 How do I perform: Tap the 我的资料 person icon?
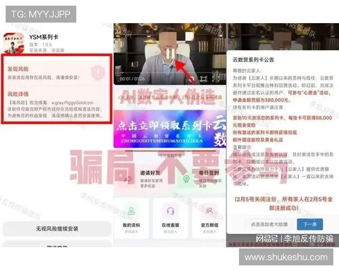click(131, 211)
